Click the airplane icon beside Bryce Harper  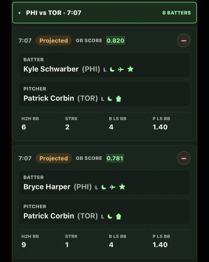tap(112, 187)
